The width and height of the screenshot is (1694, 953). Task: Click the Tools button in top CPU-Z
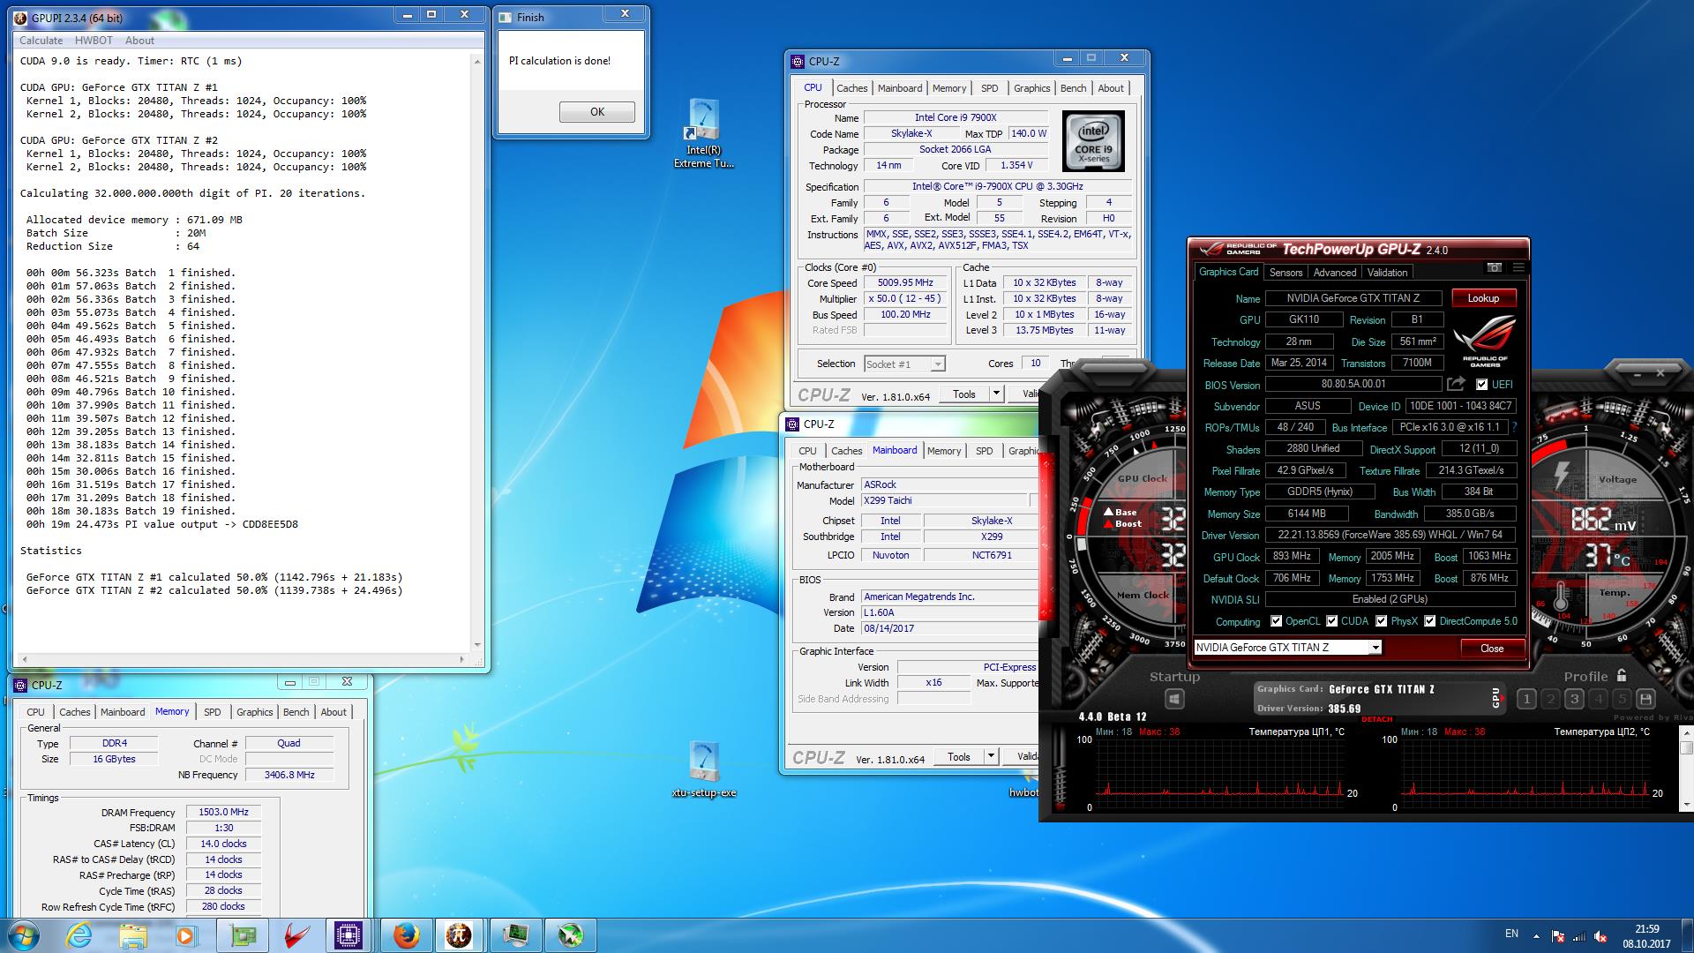[964, 394]
